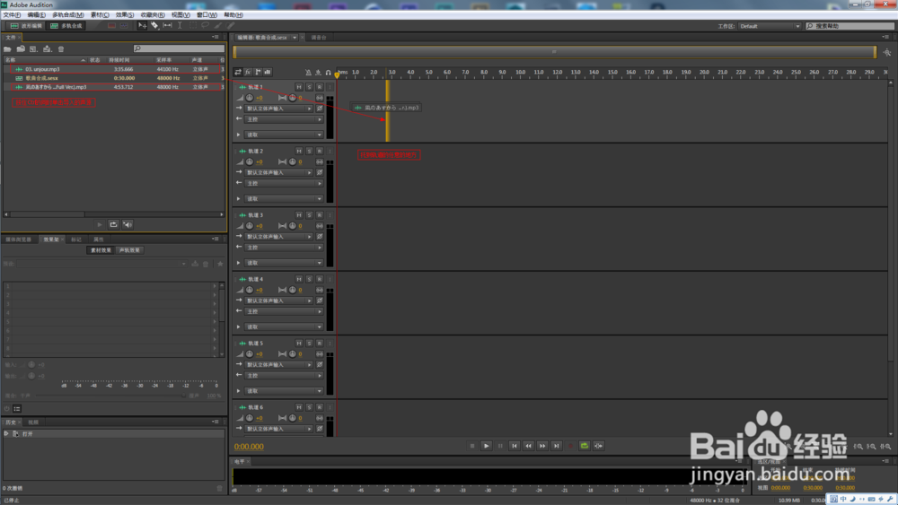Mute 轨道 2 with M button

299,151
